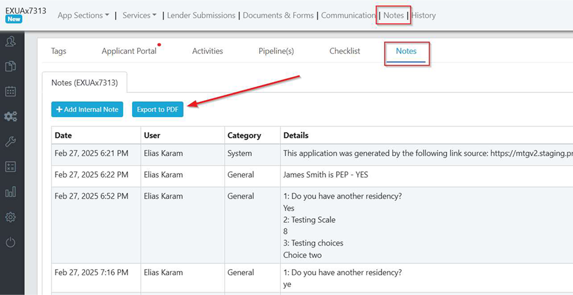Expand the App Sections dropdown
The image size is (573, 295).
click(x=83, y=16)
